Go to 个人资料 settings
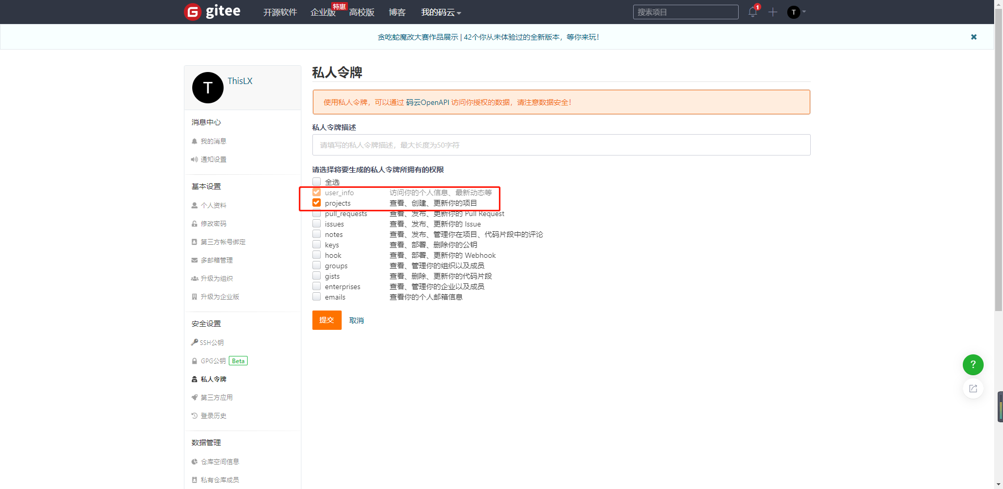This screenshot has height=489, width=1003. coord(213,206)
